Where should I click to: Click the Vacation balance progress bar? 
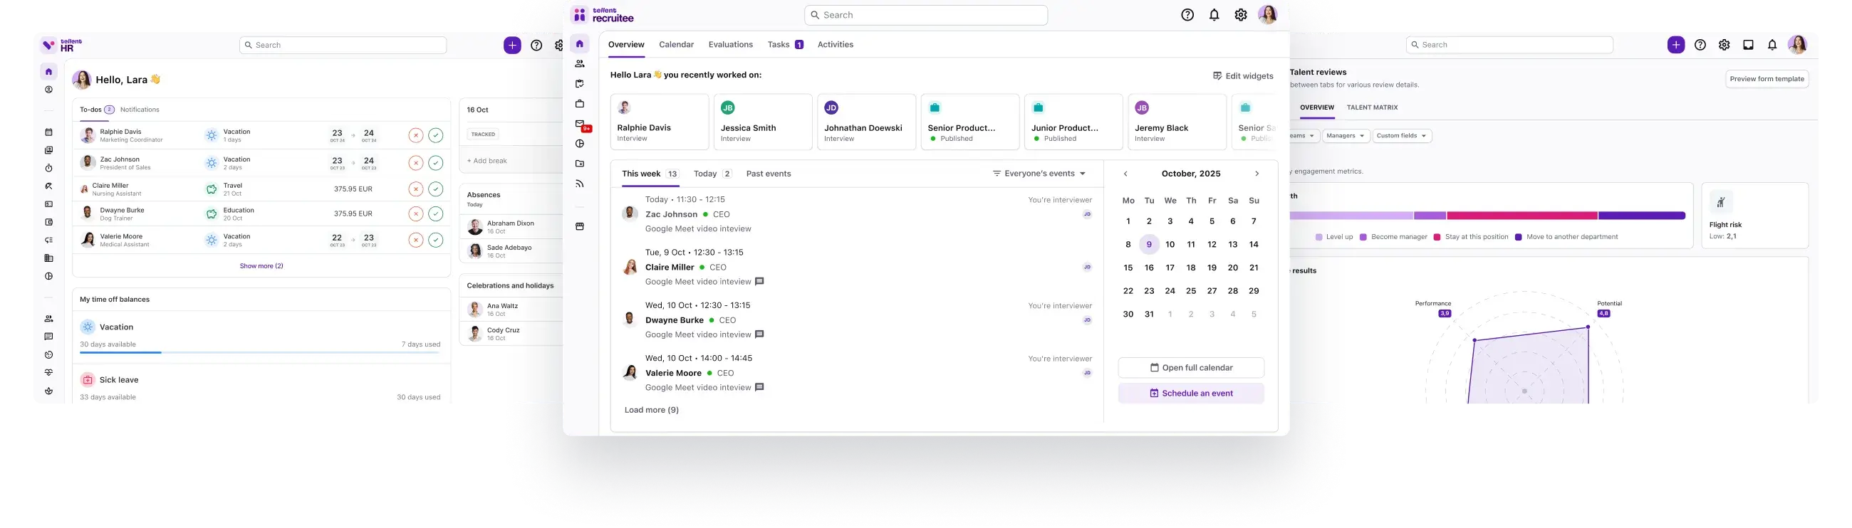(260, 353)
